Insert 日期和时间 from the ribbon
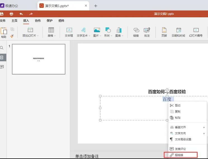208x159 pixels. point(178,32)
